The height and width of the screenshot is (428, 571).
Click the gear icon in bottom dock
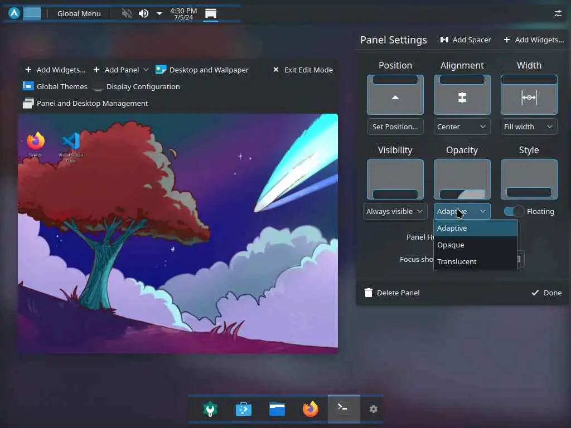[x=373, y=409]
